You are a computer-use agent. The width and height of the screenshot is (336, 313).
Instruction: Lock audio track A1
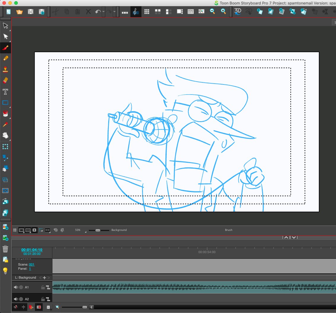pos(43,287)
